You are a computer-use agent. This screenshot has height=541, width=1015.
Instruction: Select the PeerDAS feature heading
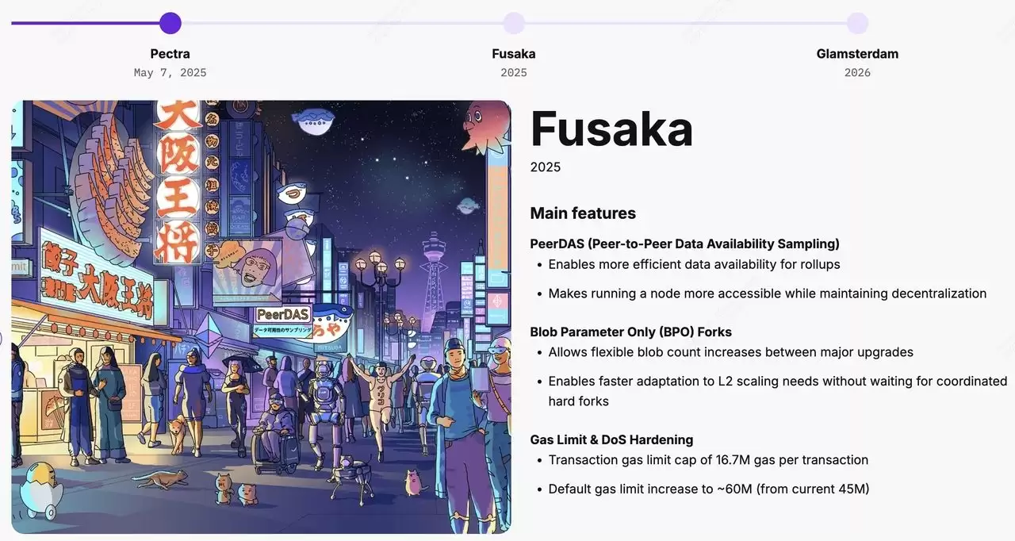click(x=684, y=244)
